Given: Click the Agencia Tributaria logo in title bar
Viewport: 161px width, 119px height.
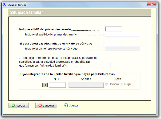Looking at the screenshot, I should (x=5, y=5).
